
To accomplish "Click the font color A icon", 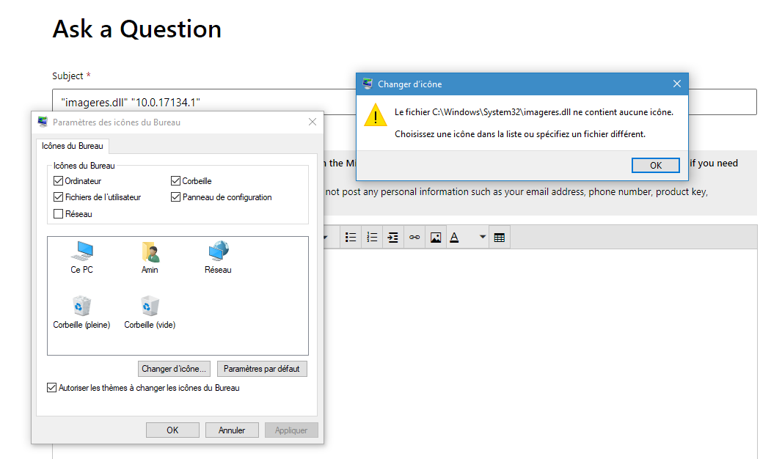I will (x=455, y=238).
